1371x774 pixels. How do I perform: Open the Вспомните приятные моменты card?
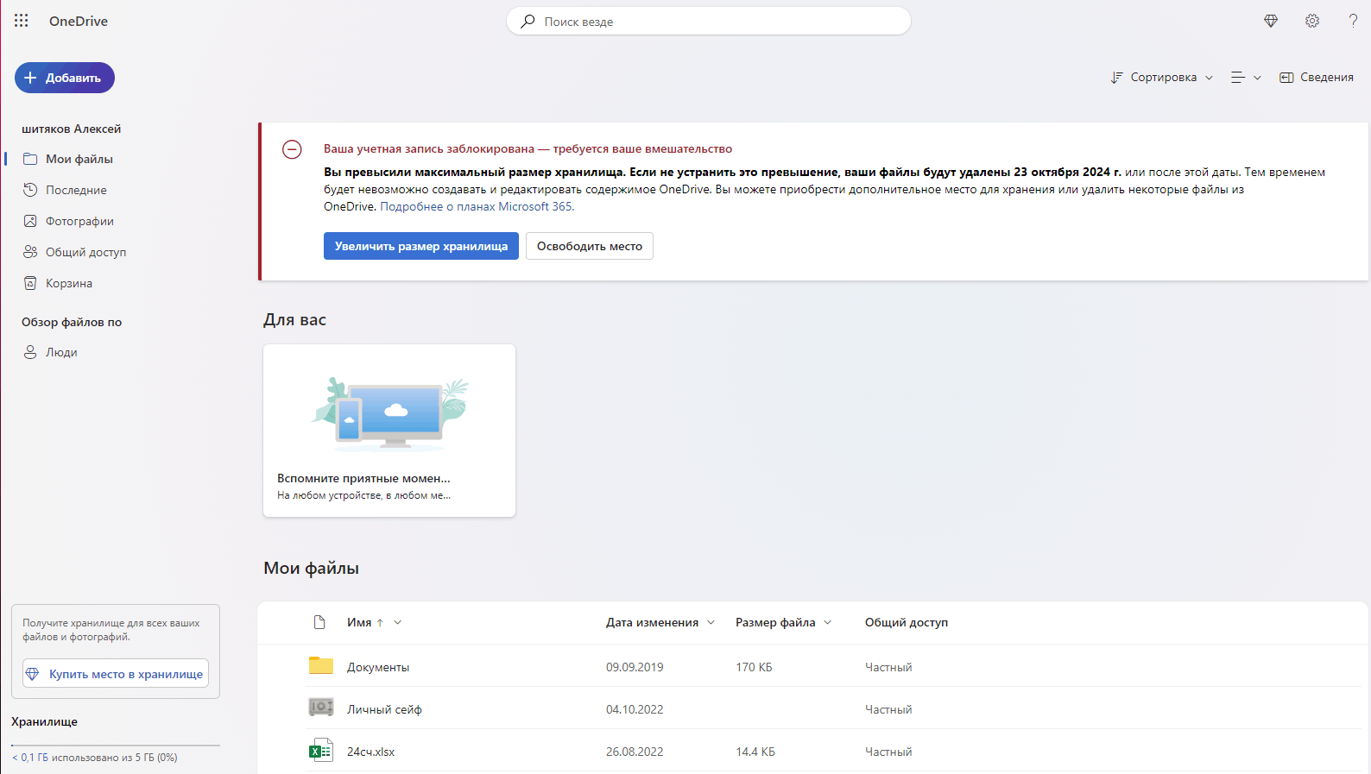[389, 431]
